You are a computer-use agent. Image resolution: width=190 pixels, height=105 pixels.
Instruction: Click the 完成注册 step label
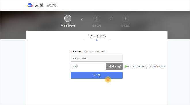tap(126, 25)
